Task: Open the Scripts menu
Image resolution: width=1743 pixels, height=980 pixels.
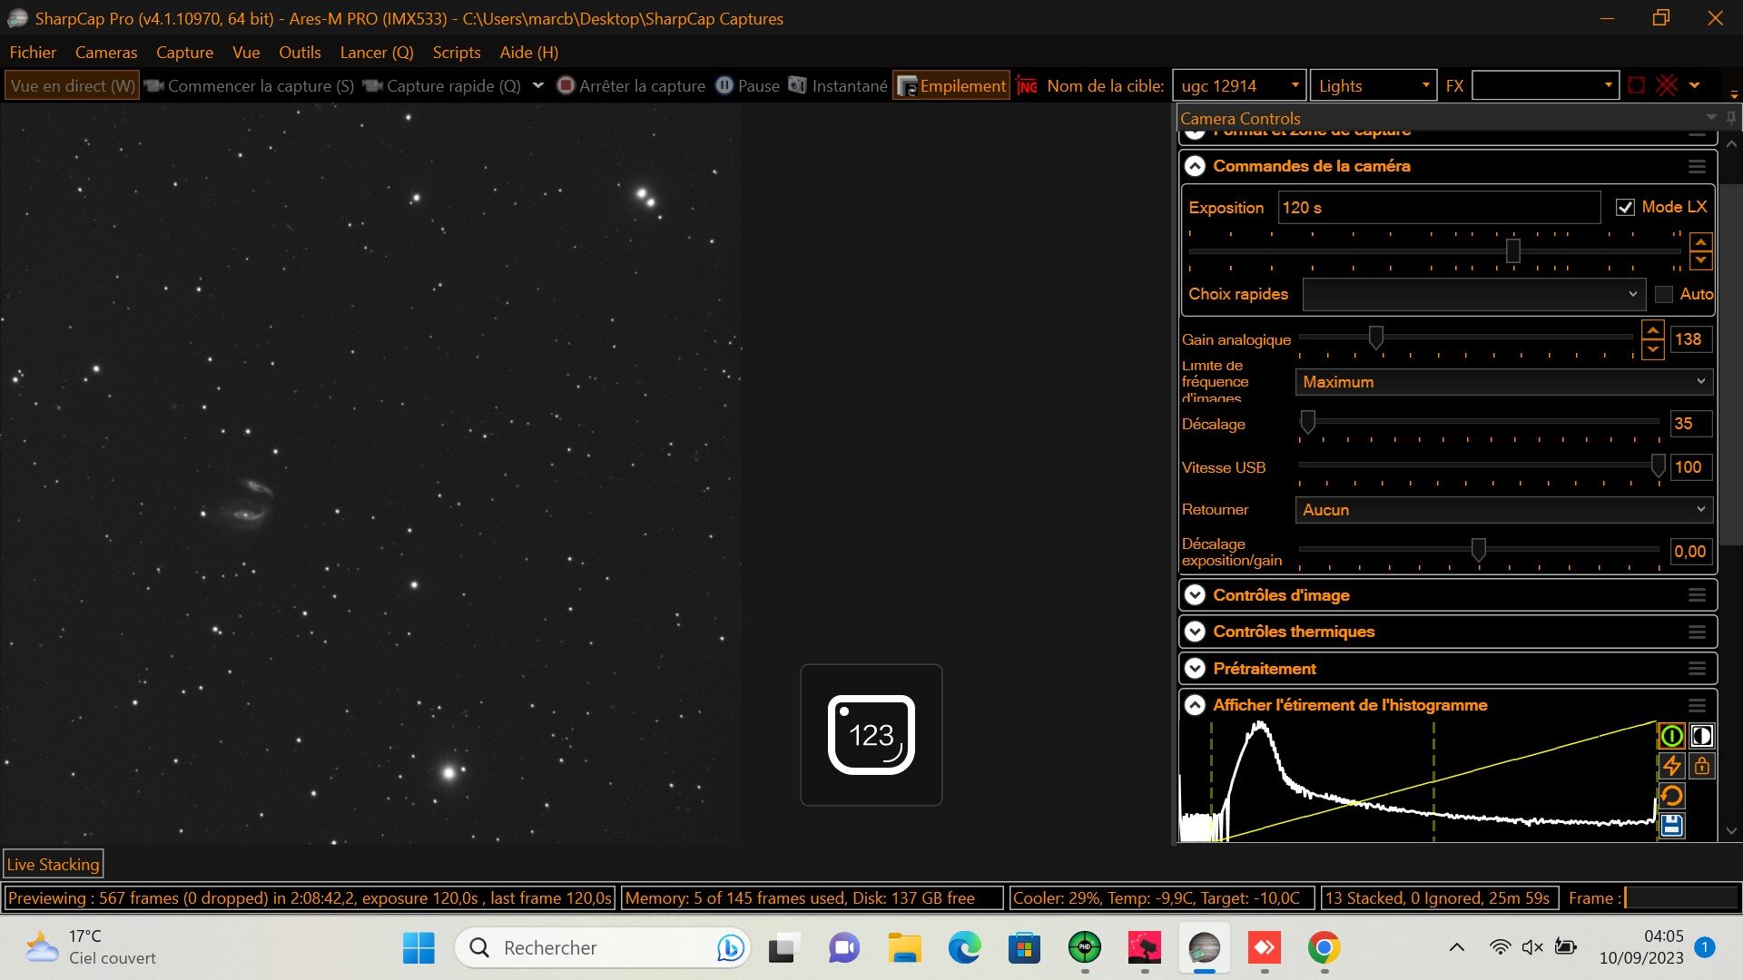Action: 457,53
